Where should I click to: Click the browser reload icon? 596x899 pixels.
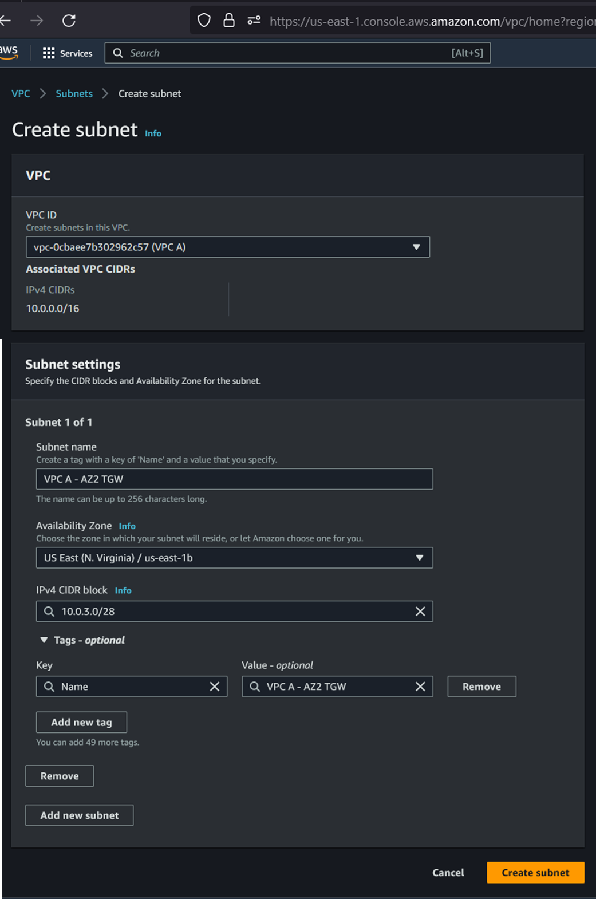point(69,21)
